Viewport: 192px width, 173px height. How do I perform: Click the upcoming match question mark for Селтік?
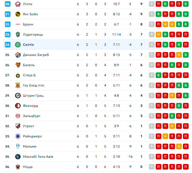coord(152,45)
